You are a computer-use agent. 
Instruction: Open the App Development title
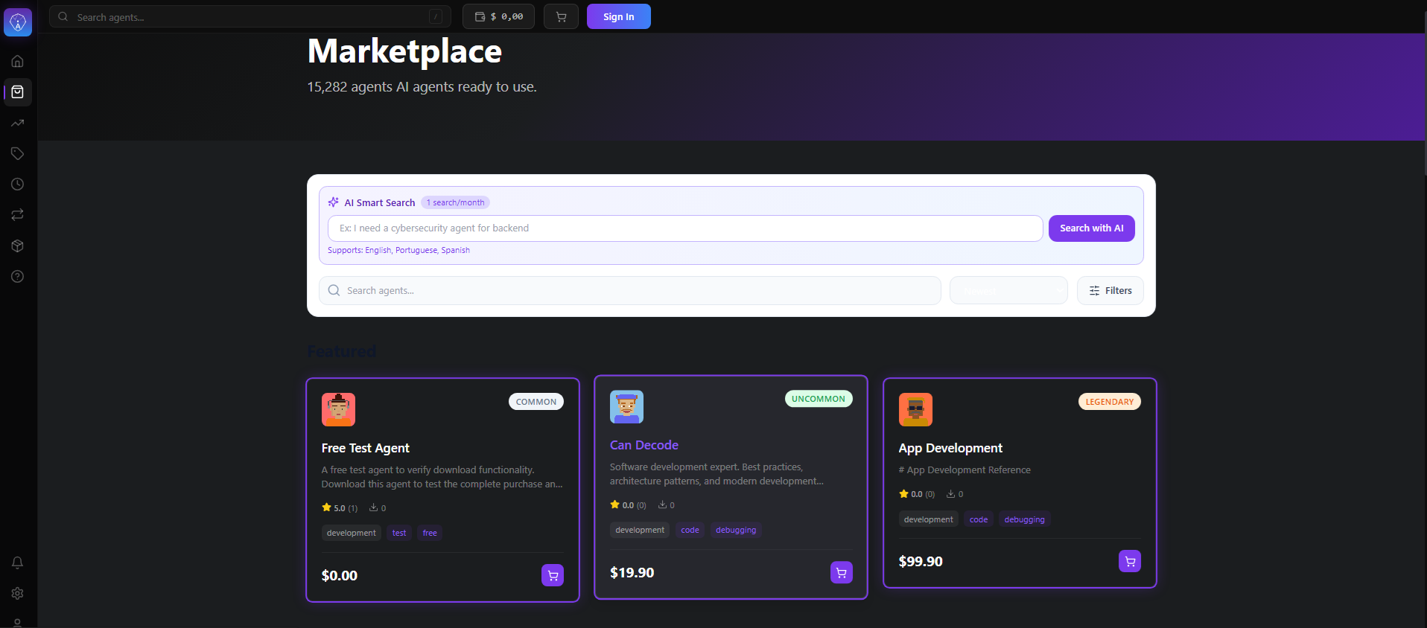(950, 448)
